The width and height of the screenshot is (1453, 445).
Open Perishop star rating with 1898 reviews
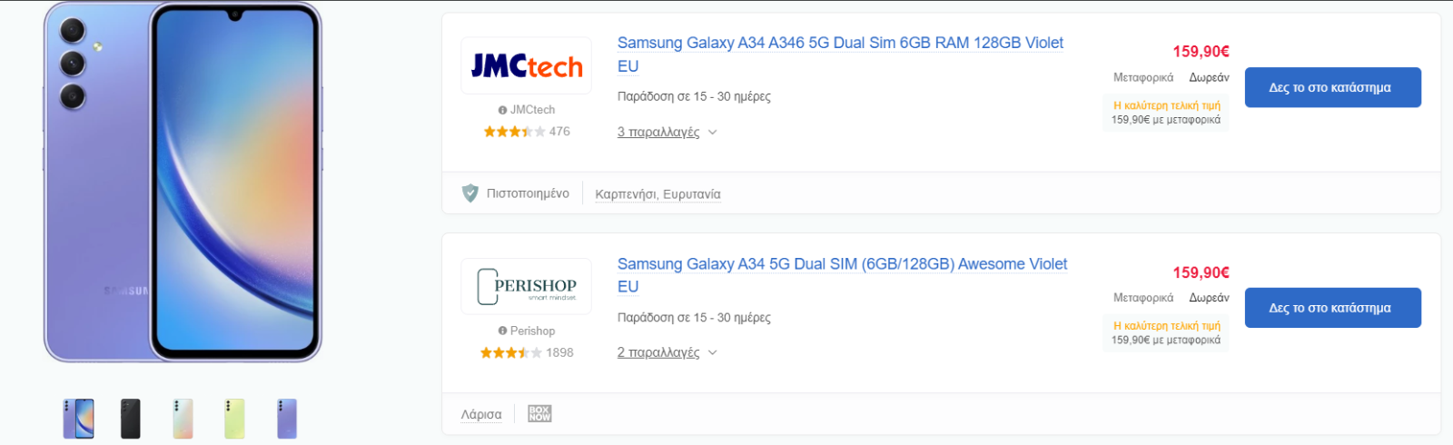(527, 352)
